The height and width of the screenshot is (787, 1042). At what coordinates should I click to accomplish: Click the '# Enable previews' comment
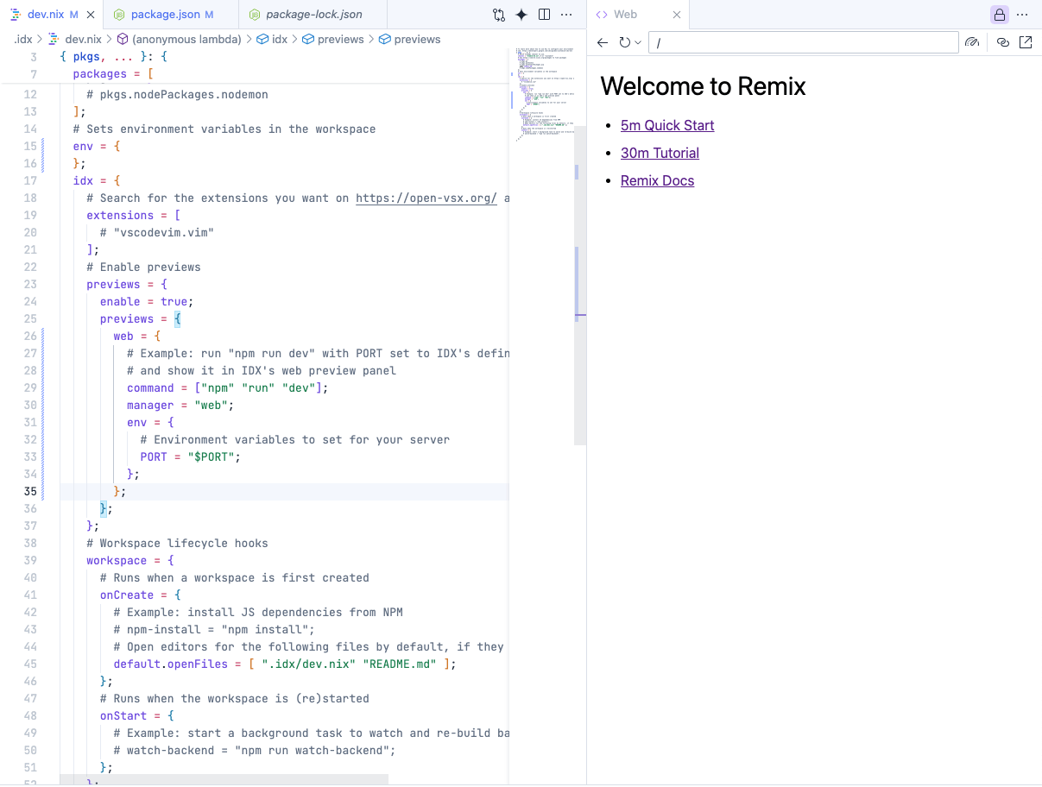143,267
